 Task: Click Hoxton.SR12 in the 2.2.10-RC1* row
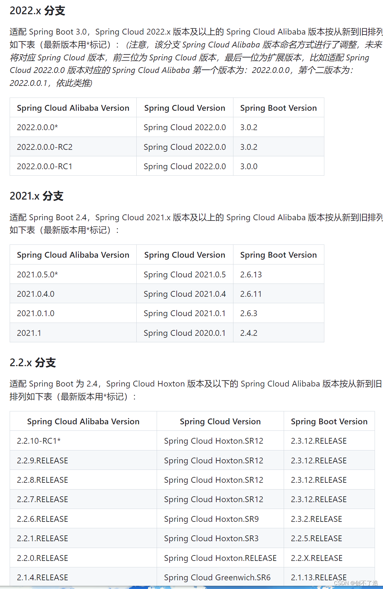point(220,441)
